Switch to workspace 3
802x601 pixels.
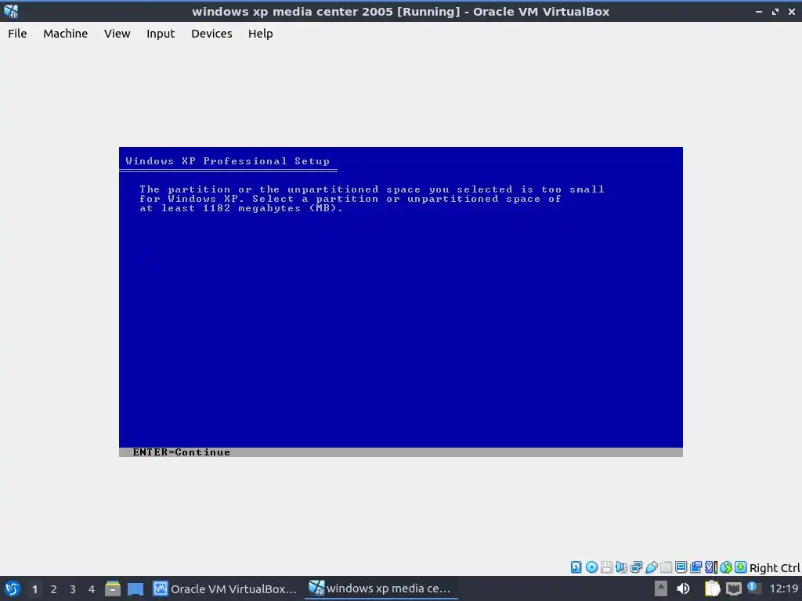click(73, 589)
